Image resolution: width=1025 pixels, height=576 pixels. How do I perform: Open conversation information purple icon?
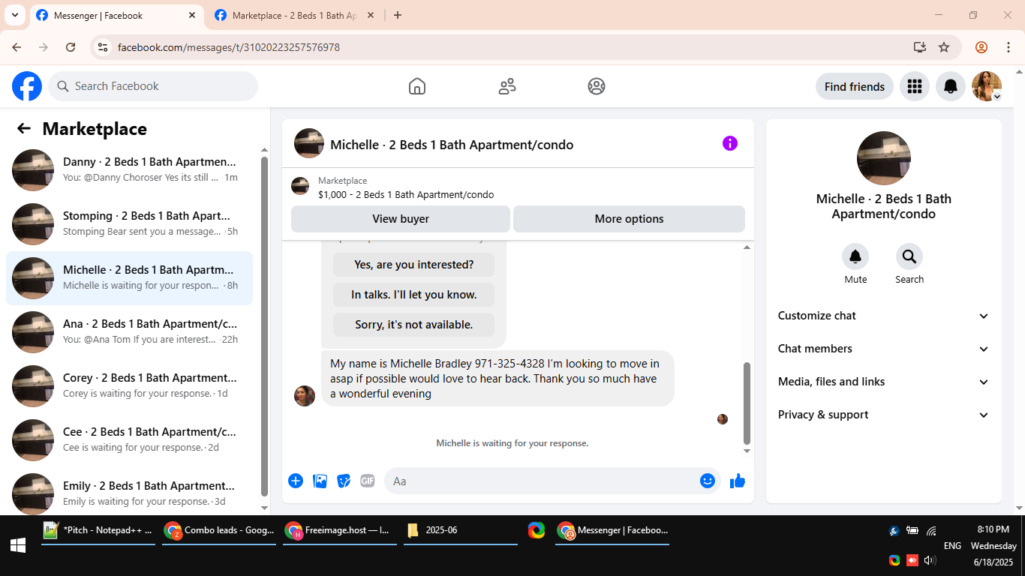point(730,143)
